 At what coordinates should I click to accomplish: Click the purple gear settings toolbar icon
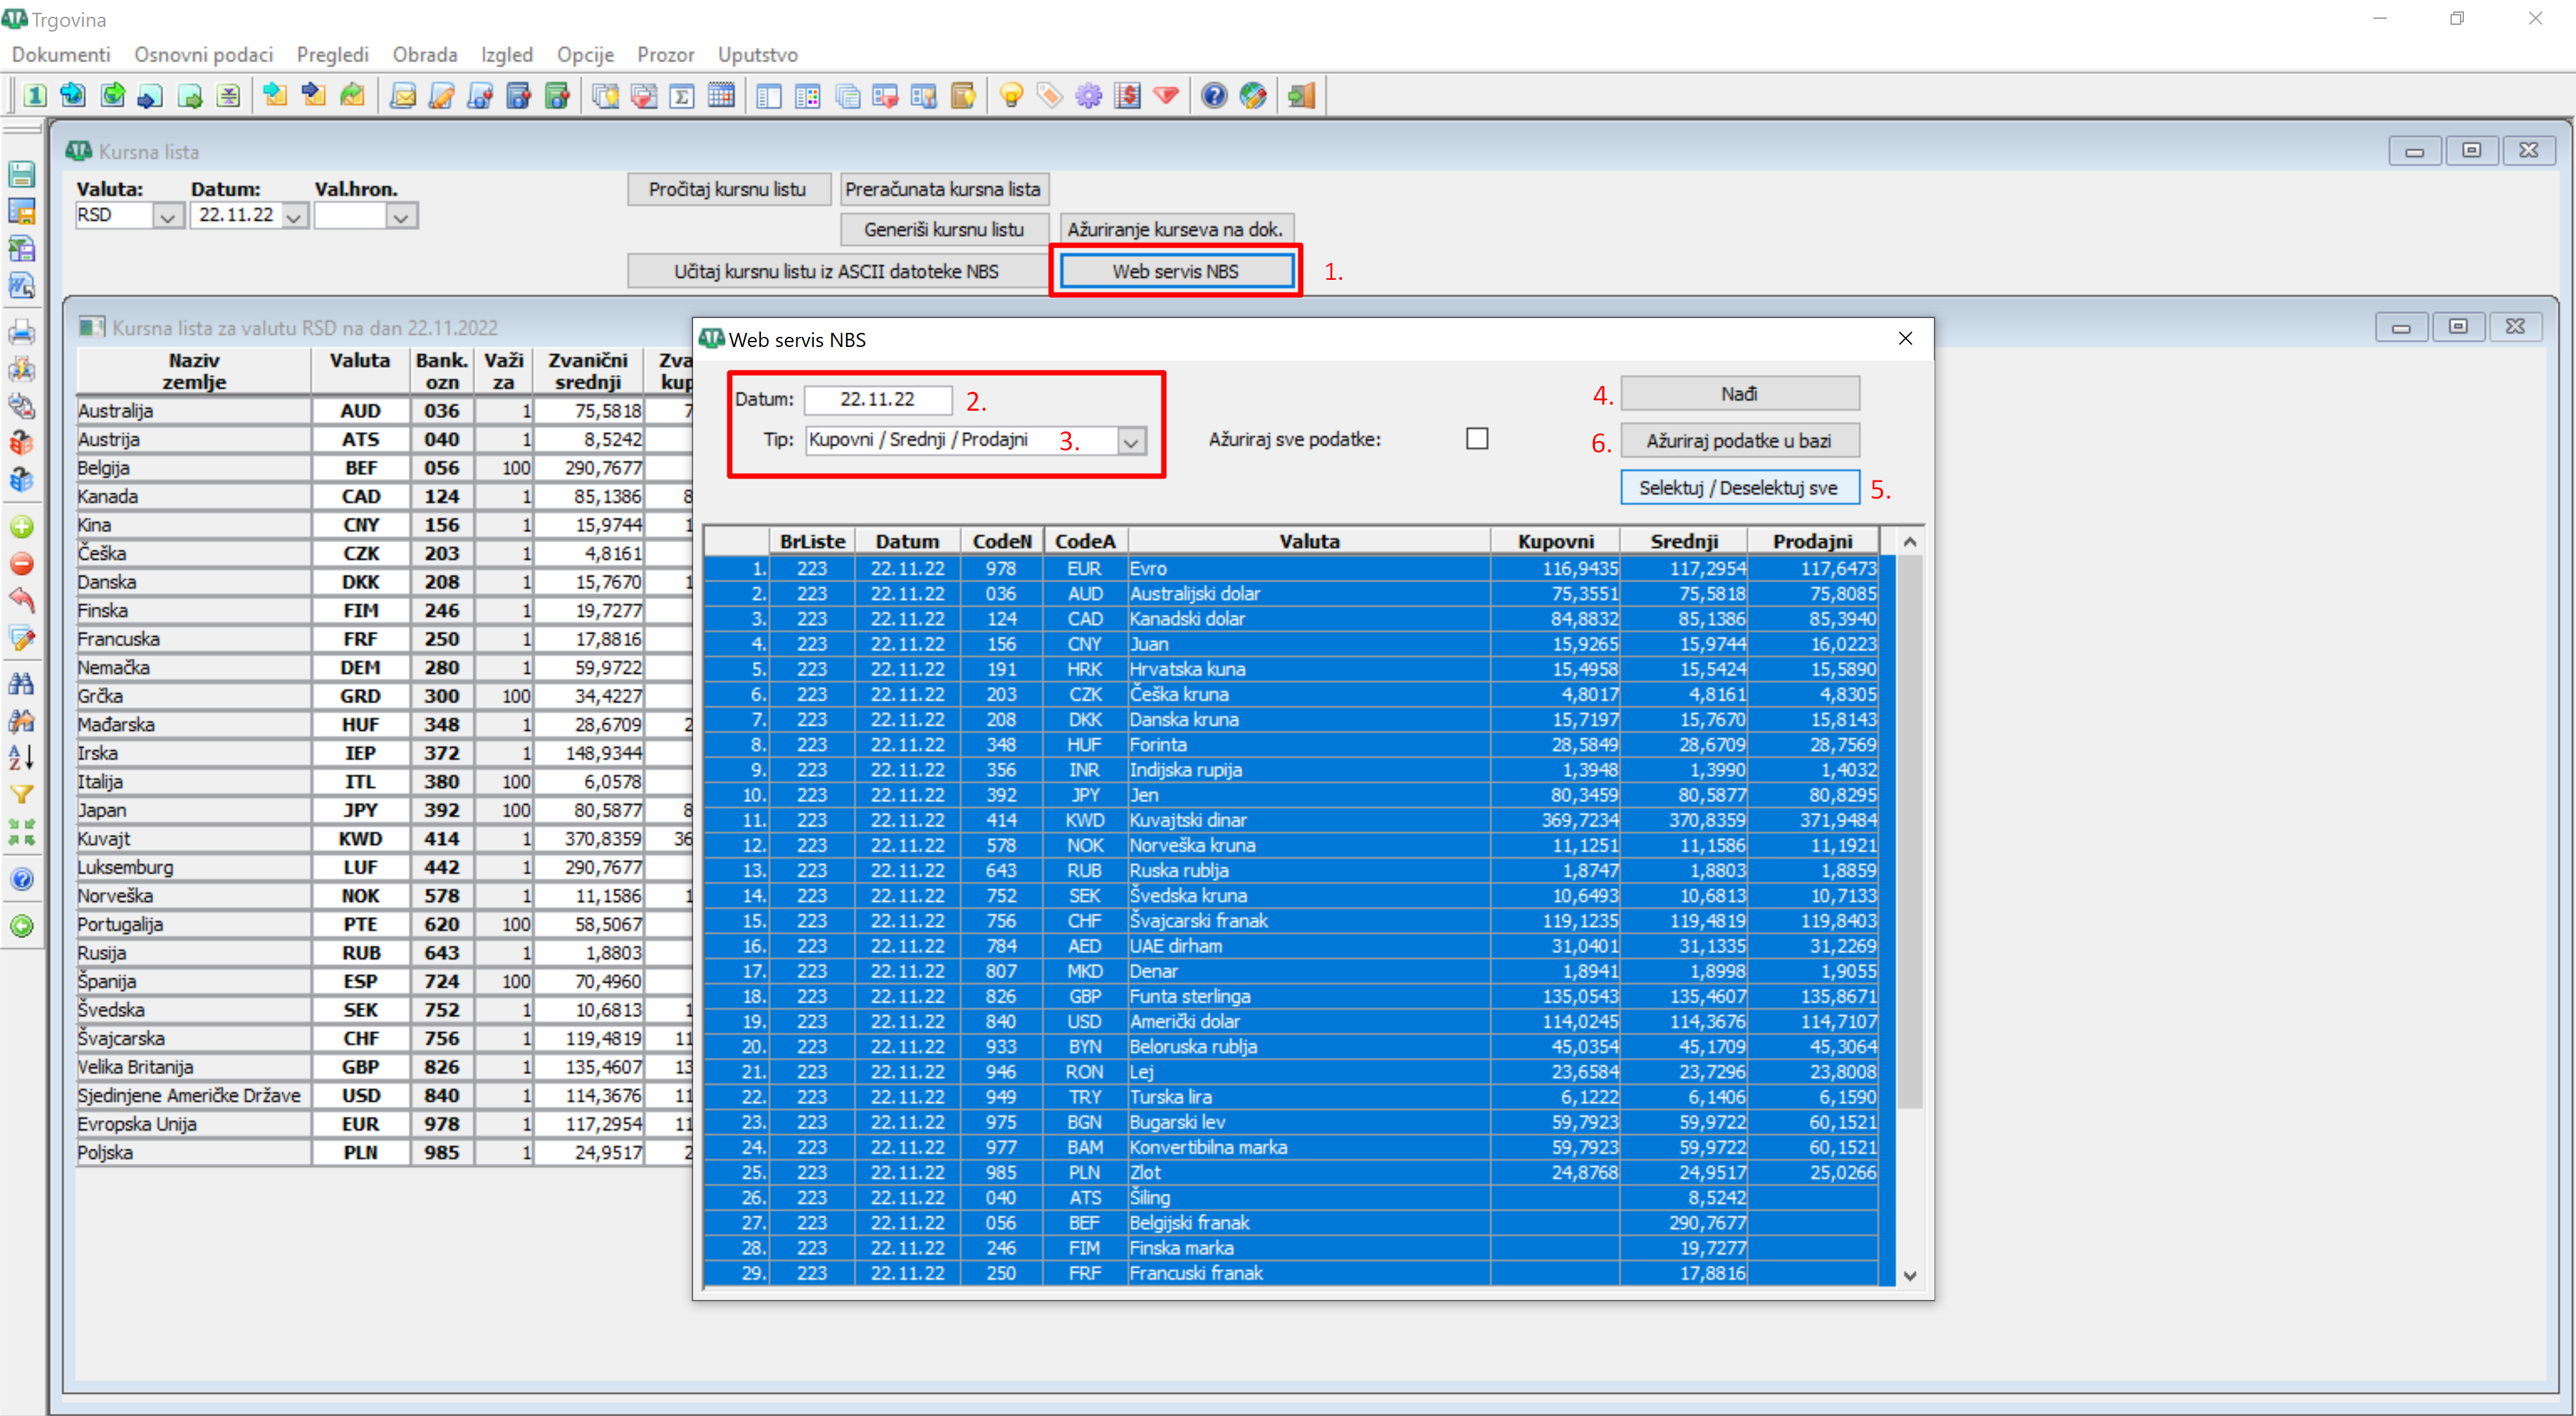point(1088,96)
